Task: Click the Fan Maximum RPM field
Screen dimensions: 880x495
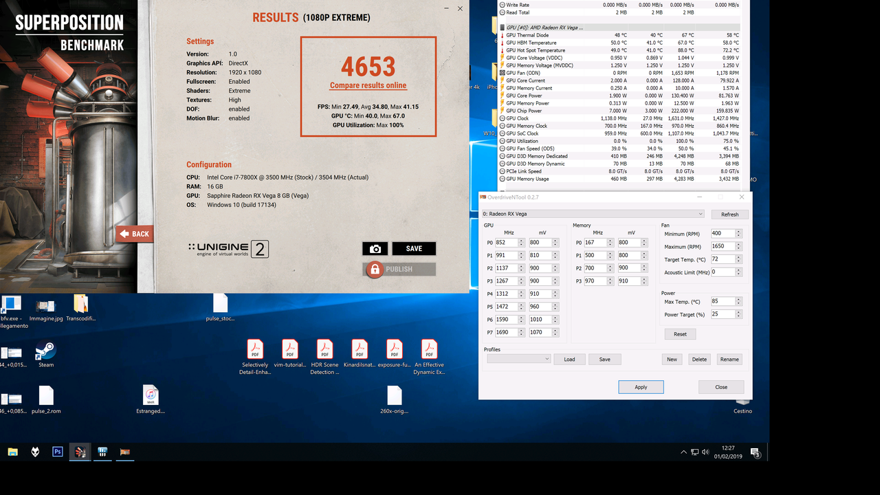Action: (x=723, y=246)
